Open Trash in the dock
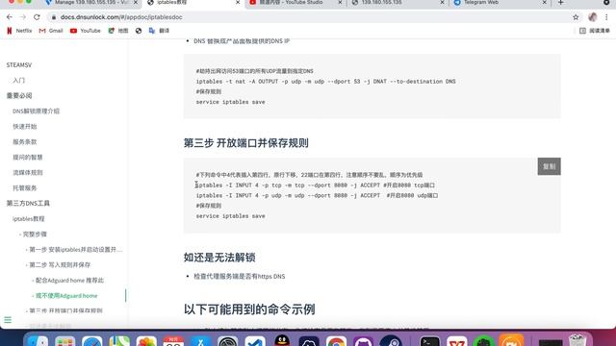Viewport: 616px width, 346px height. (x=577, y=340)
